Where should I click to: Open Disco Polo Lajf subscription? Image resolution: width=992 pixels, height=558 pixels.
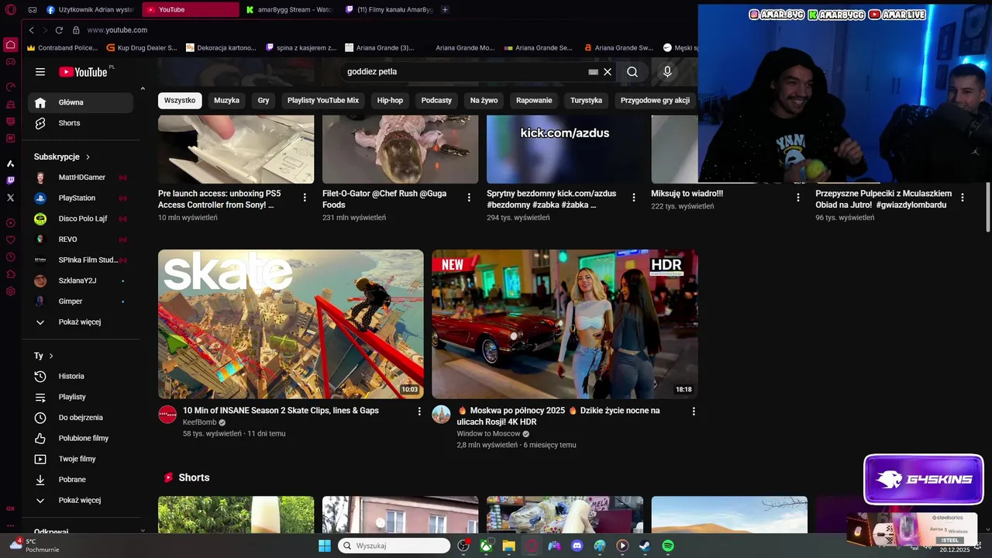coord(81,219)
